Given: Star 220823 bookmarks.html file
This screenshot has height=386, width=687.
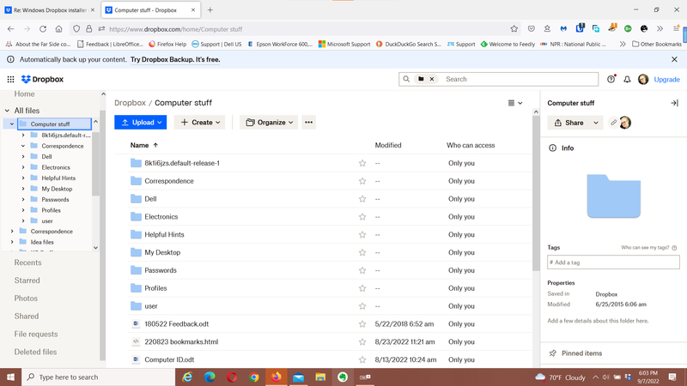Looking at the screenshot, I should click(362, 342).
